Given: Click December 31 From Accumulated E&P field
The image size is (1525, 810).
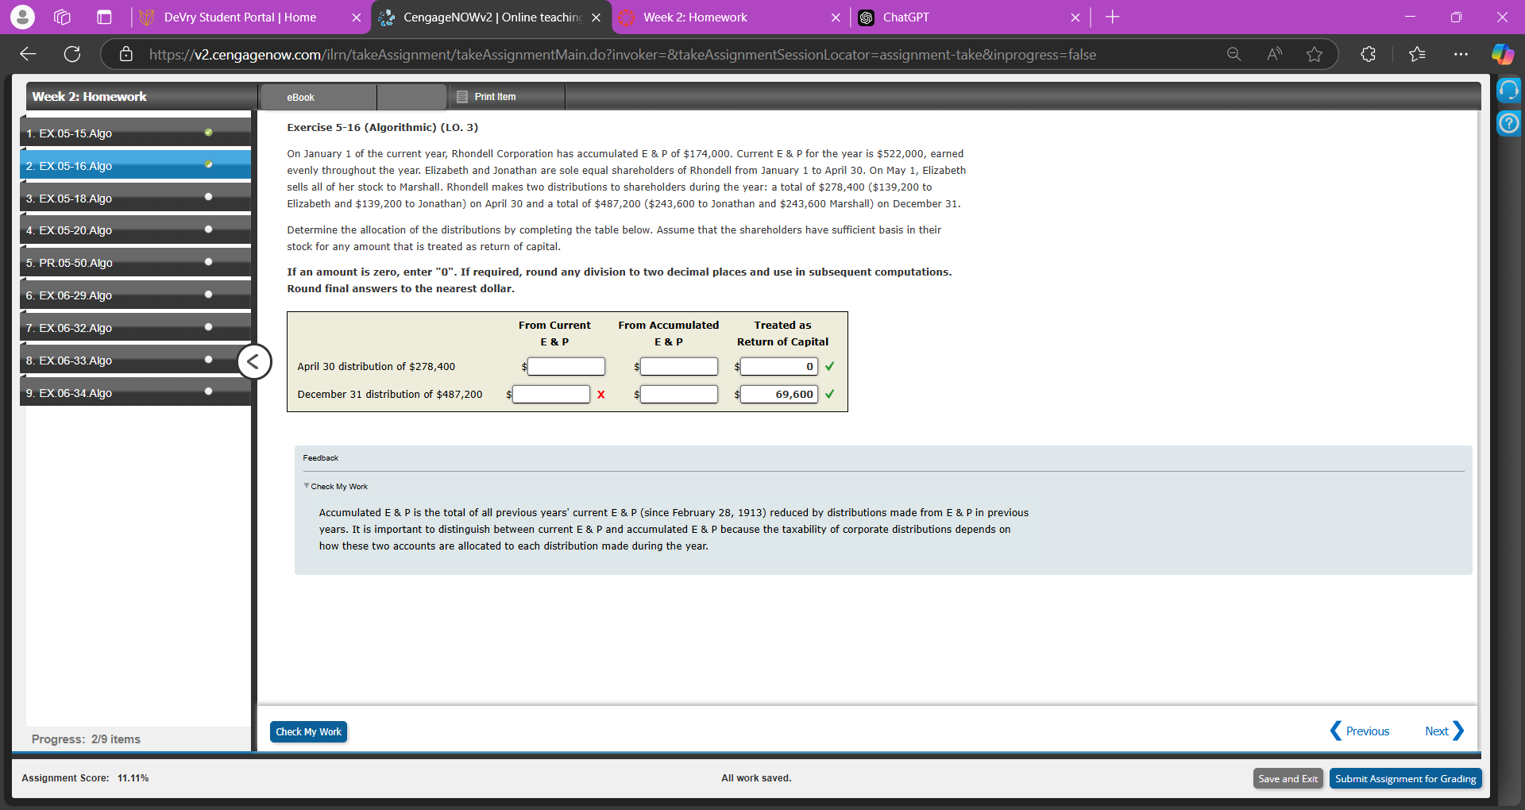Looking at the screenshot, I should click(x=679, y=394).
